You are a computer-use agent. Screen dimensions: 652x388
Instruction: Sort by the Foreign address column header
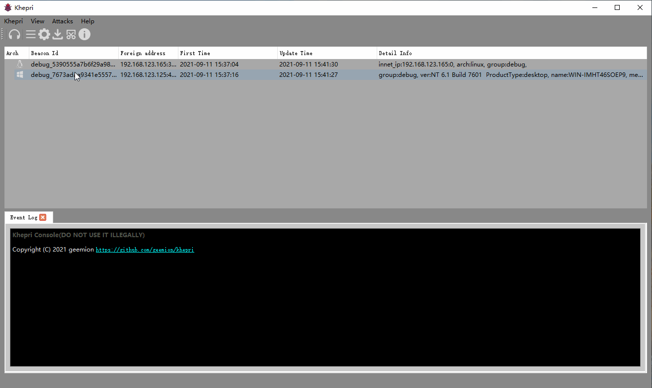tap(148, 53)
